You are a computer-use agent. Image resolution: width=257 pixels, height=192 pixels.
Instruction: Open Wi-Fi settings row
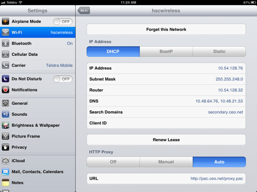coord(38,32)
